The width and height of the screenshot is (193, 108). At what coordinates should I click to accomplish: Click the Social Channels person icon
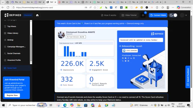5,53
